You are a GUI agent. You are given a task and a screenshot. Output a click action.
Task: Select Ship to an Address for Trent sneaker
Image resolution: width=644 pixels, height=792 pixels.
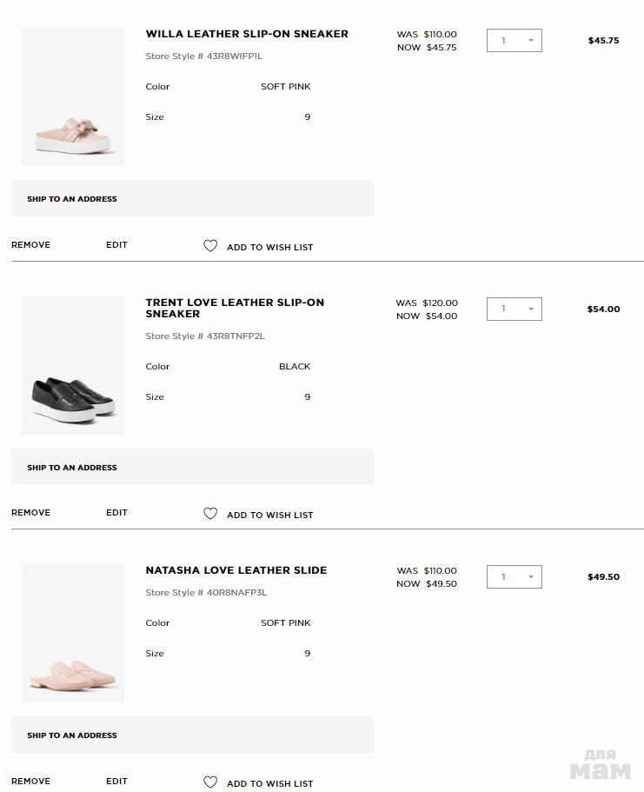(72, 468)
